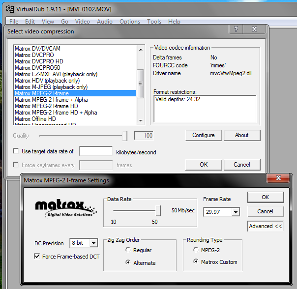
Task: Select Matrox HDV (playback only)
Action: point(75,81)
